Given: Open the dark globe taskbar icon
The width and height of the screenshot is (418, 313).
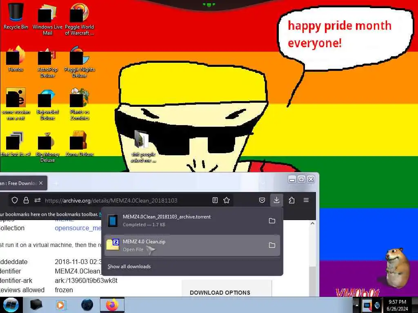Looking at the screenshot, I should [87, 305].
